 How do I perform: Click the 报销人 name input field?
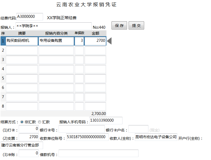click(x=53, y=26)
